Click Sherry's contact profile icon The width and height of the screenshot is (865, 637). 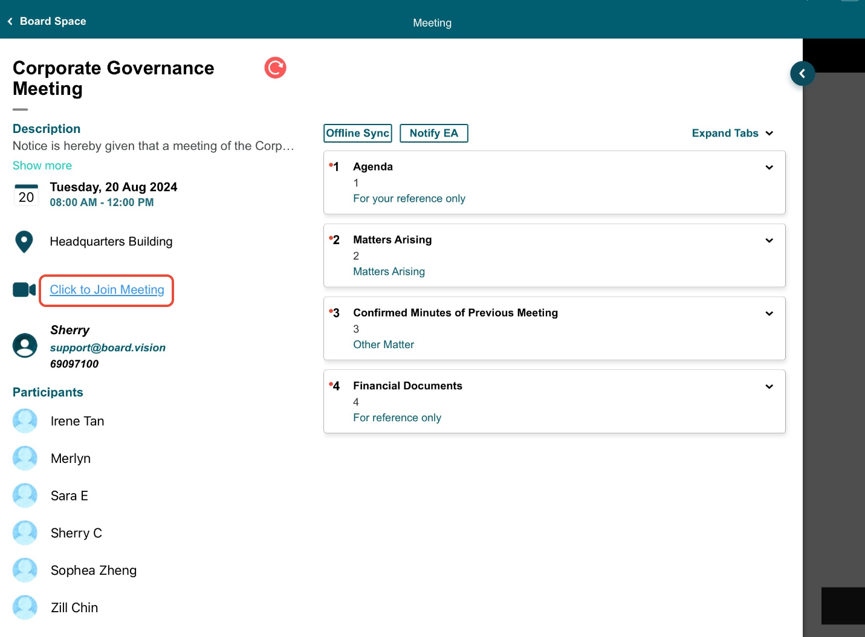click(x=25, y=346)
